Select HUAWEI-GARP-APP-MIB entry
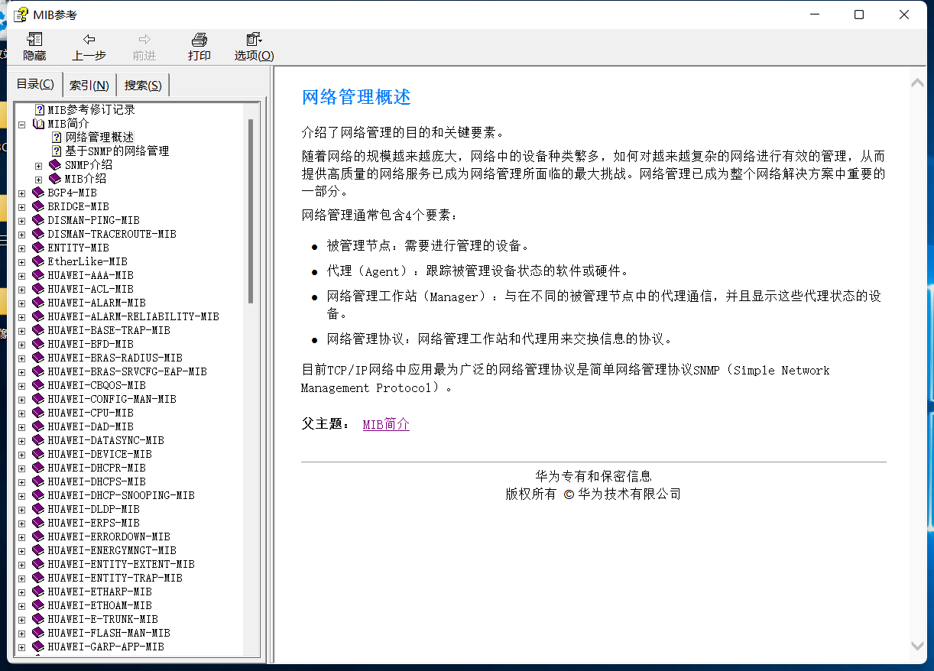This screenshot has height=671, width=934. point(105,647)
